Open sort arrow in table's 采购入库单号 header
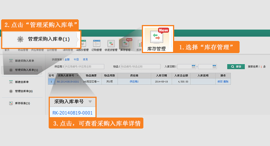Viewport: 270px width, 146px height. click(x=78, y=75)
